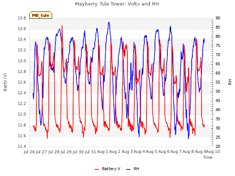
Task: Click the 20 RH tick label
Action: pyautogui.click(x=218, y=146)
